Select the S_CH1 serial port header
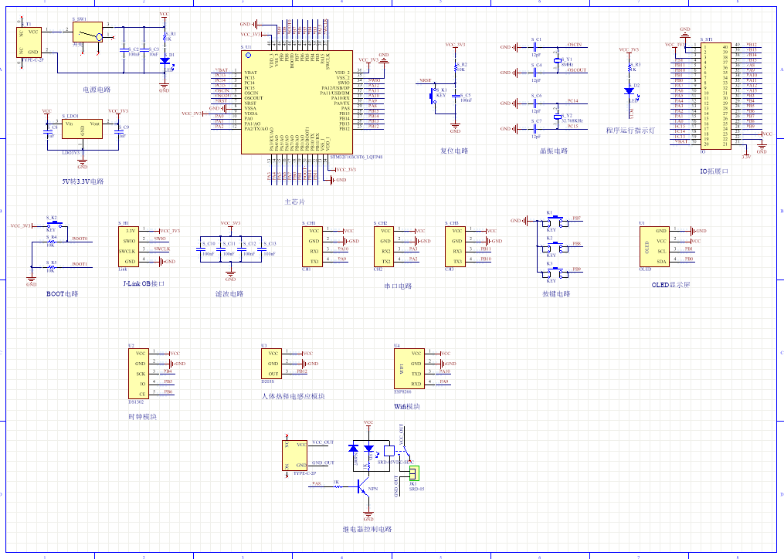Viewport: 784px width, 559px height. coord(313,246)
